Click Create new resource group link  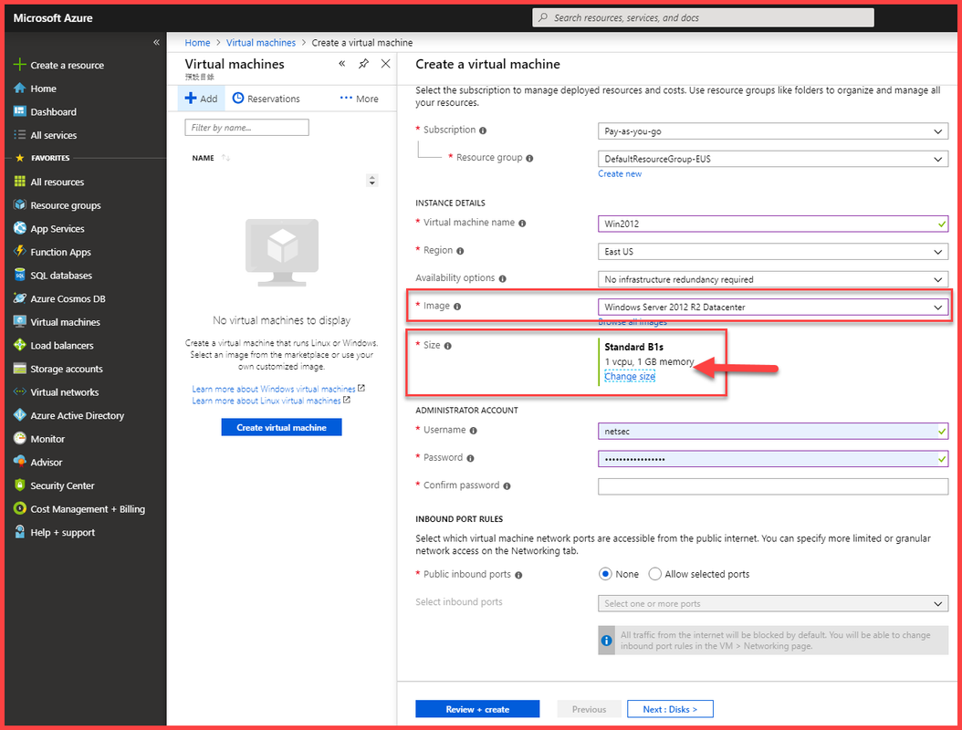coord(620,173)
